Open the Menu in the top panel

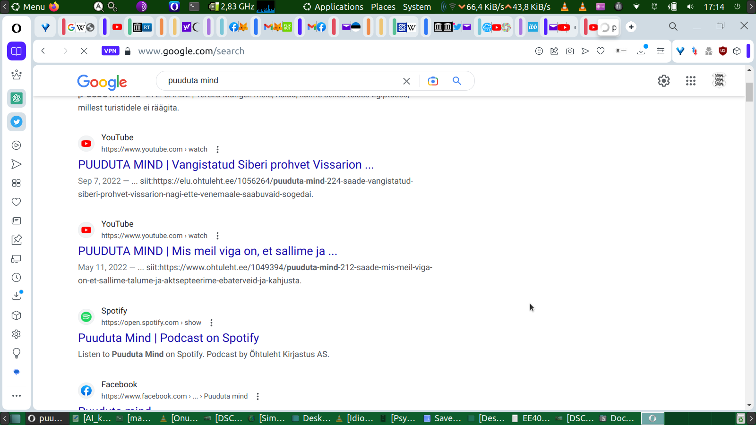pos(28,7)
